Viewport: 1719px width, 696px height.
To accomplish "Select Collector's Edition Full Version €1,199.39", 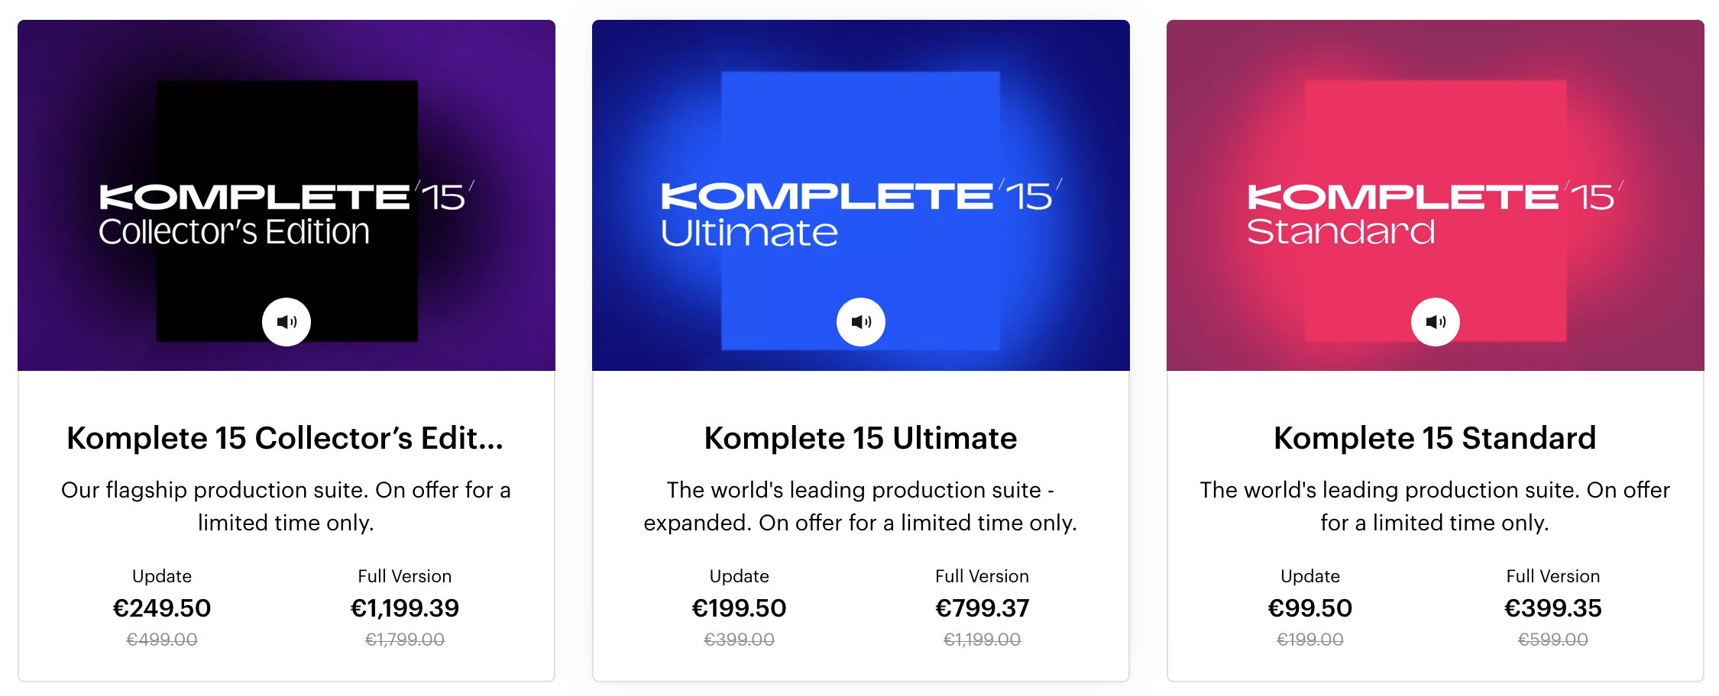I will click(405, 608).
